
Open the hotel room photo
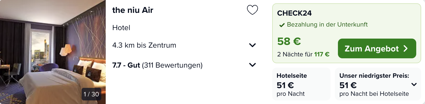53,52
